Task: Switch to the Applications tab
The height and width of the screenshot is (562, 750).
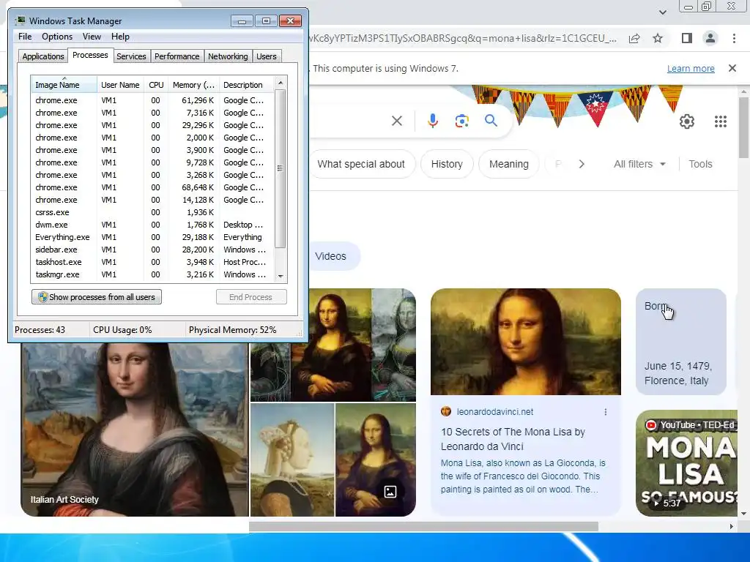Action: coord(43,56)
